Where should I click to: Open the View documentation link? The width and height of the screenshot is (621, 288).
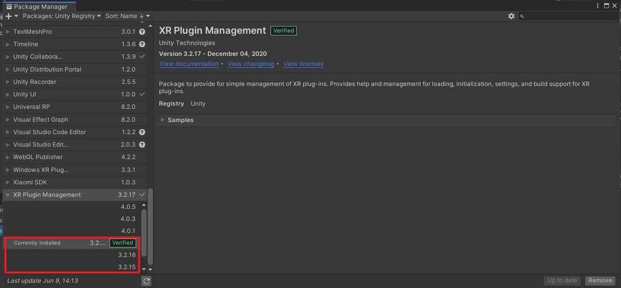coord(189,64)
